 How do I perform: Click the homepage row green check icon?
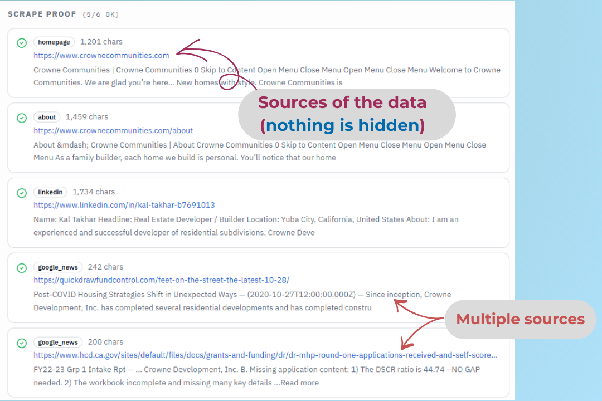click(22, 42)
